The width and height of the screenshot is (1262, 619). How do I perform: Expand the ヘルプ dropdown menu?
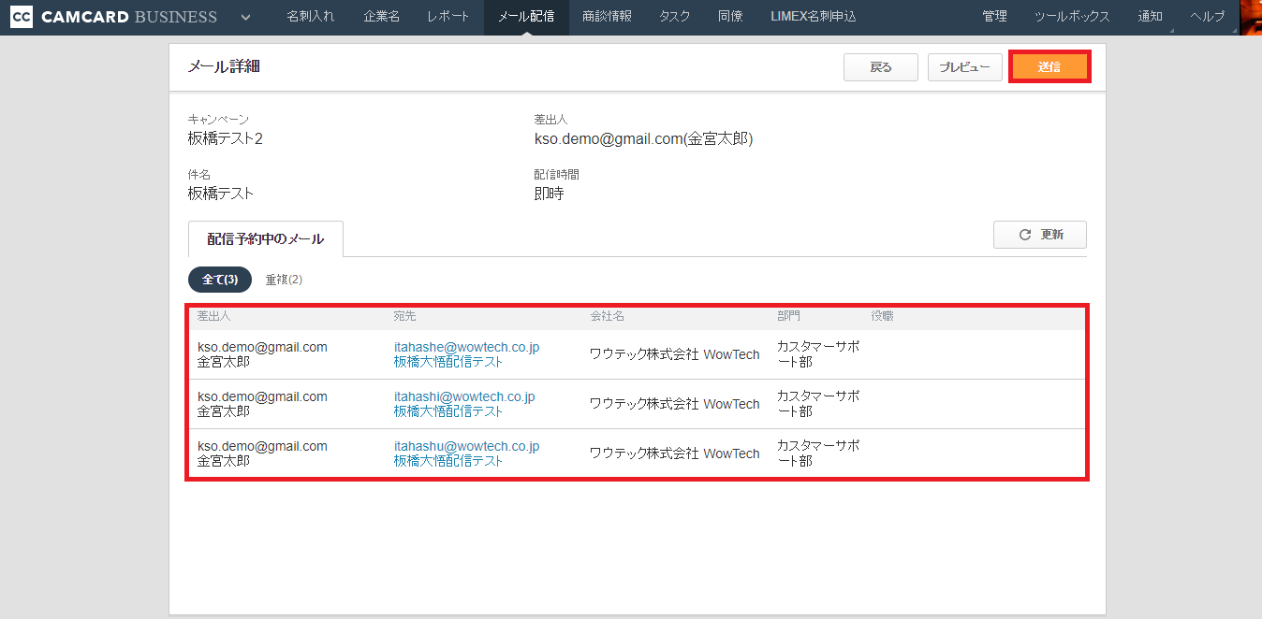tap(1207, 17)
